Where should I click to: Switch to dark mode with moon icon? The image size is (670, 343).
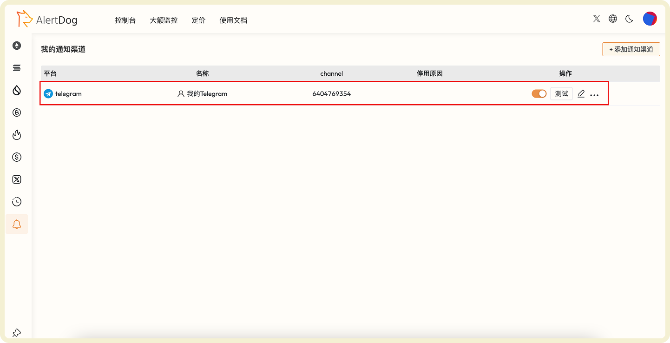click(x=629, y=19)
